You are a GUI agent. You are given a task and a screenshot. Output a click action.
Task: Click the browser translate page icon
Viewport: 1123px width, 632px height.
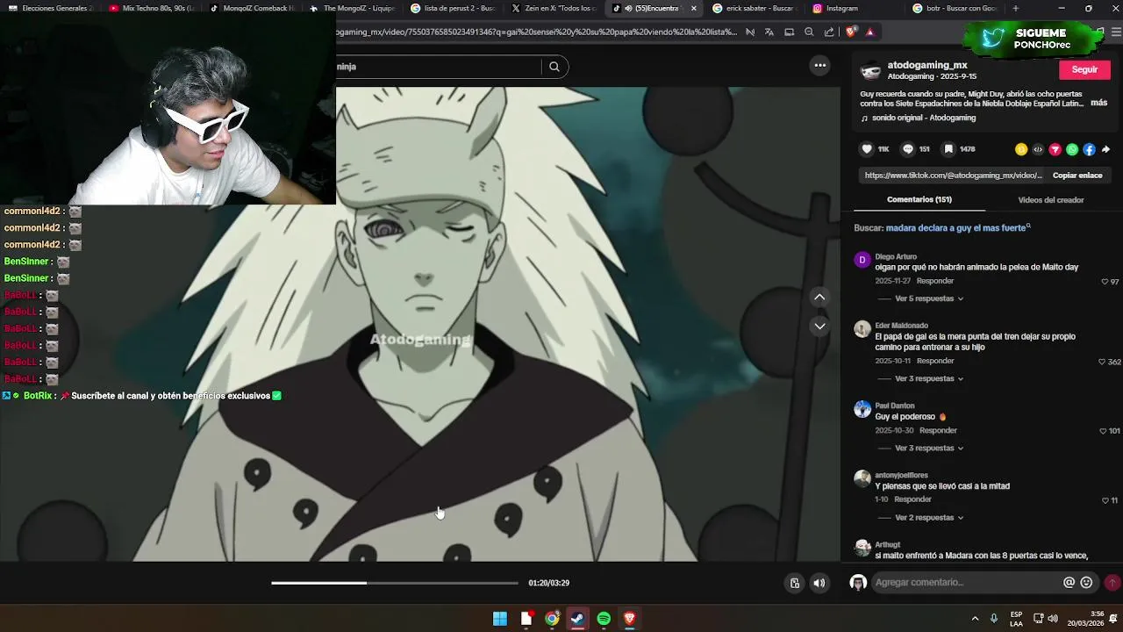pyautogui.click(x=769, y=32)
